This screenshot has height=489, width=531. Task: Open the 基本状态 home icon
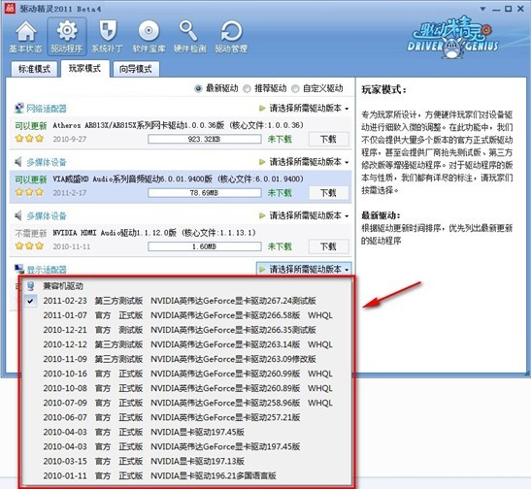coord(26,37)
